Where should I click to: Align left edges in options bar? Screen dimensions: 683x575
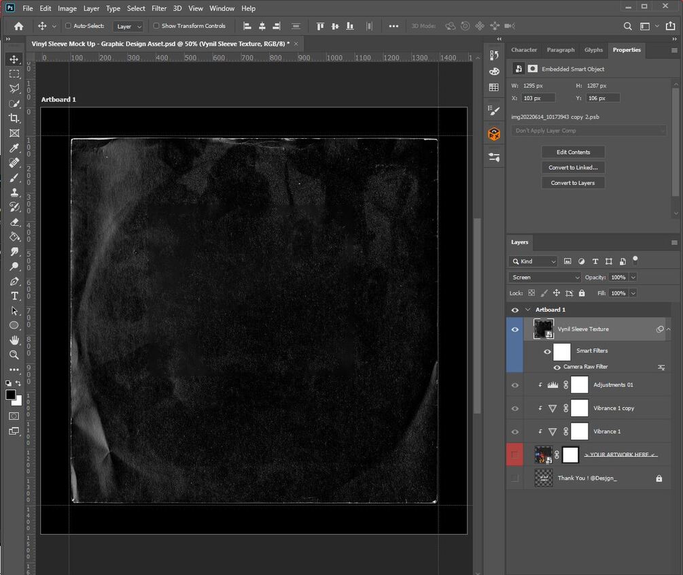tap(247, 26)
